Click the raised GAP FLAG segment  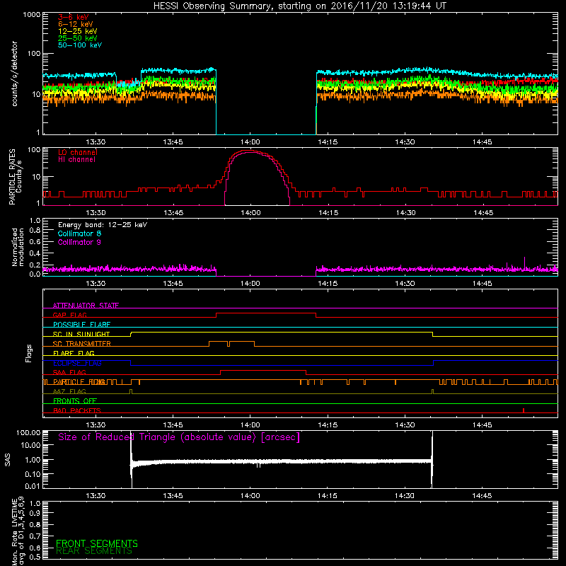pyautogui.click(x=266, y=313)
